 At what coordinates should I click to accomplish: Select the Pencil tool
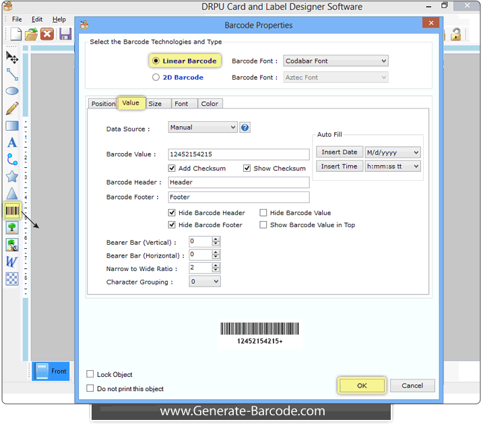[12, 108]
